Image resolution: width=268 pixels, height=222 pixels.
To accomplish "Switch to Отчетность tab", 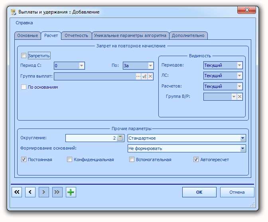I will [77, 35].
